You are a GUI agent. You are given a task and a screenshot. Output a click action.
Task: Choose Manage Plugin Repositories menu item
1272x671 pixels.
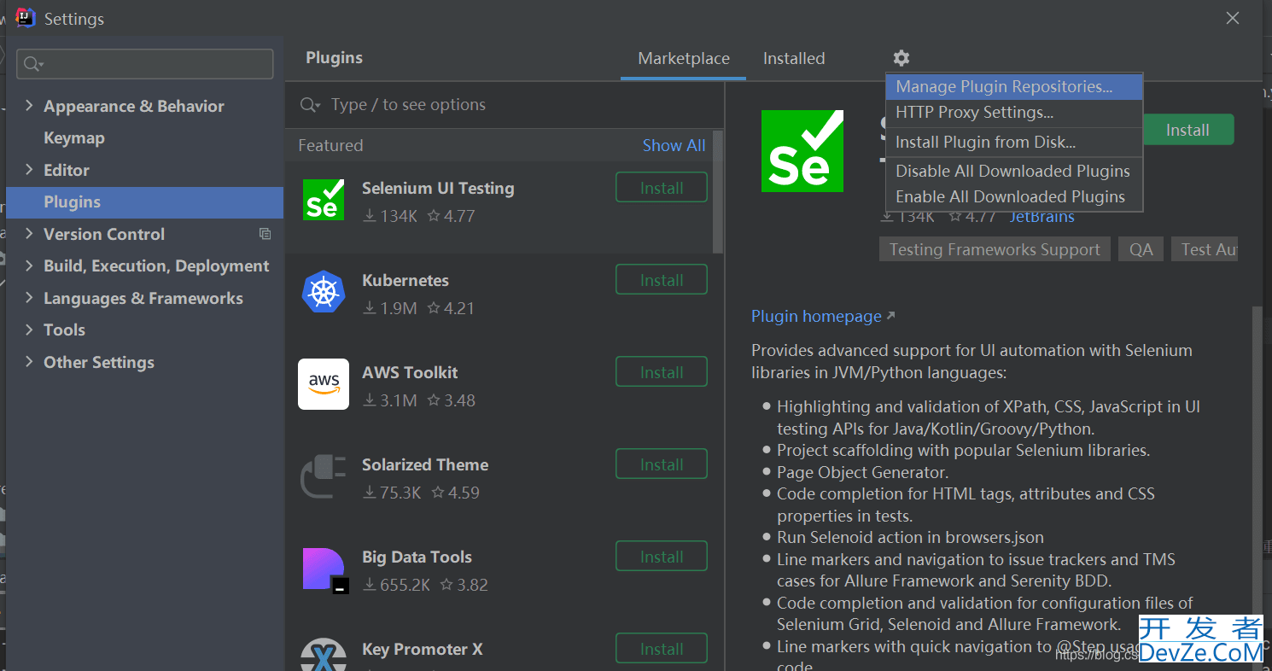(1014, 86)
